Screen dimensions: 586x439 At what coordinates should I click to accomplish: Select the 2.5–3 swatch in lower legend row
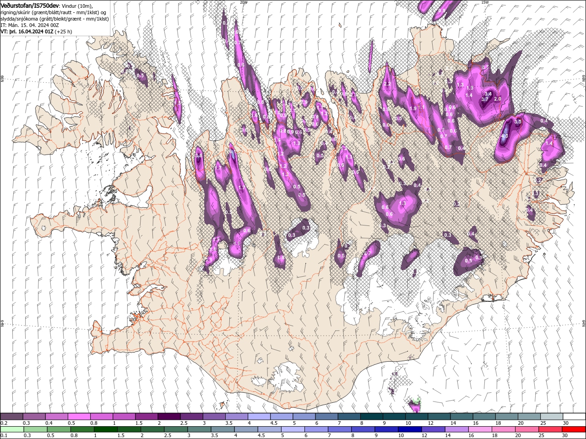pos(175,429)
